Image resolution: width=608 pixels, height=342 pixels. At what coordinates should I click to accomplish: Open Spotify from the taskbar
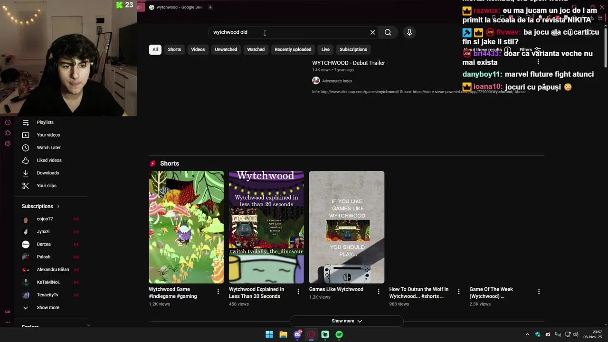pos(339,334)
